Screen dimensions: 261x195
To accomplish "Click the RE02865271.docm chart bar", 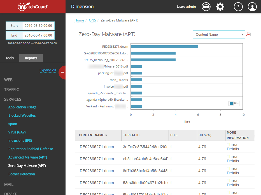I will click(164, 47).
